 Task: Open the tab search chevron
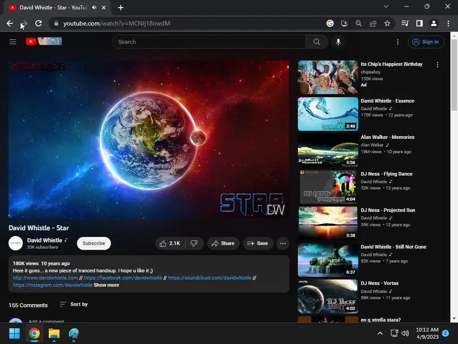tap(386, 6)
